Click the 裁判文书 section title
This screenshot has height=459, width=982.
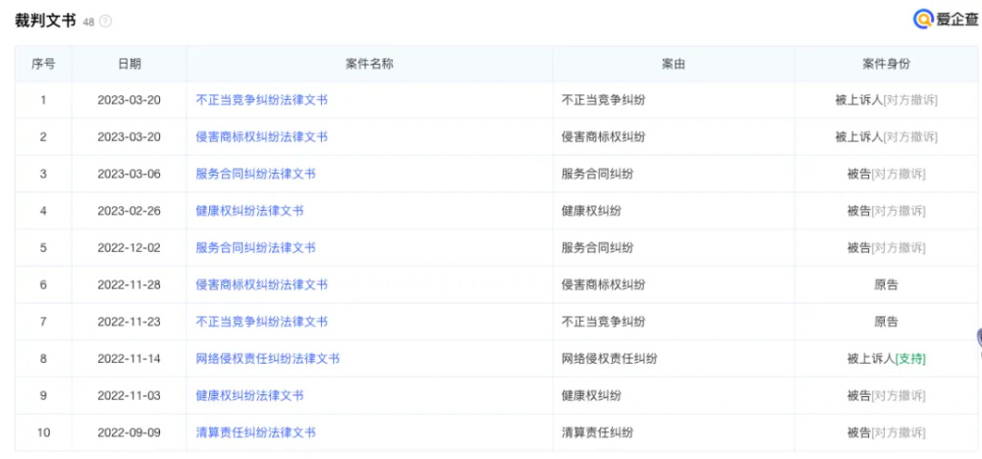[45, 21]
